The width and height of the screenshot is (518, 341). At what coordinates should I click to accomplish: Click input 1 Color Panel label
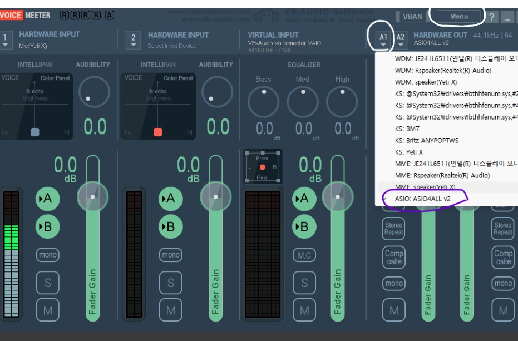coord(55,78)
